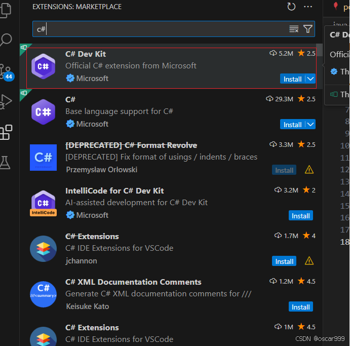Image resolution: width=350 pixels, height=346 pixels.
Task: Click line number 18 in editor gutter
Action: [x=344, y=242]
